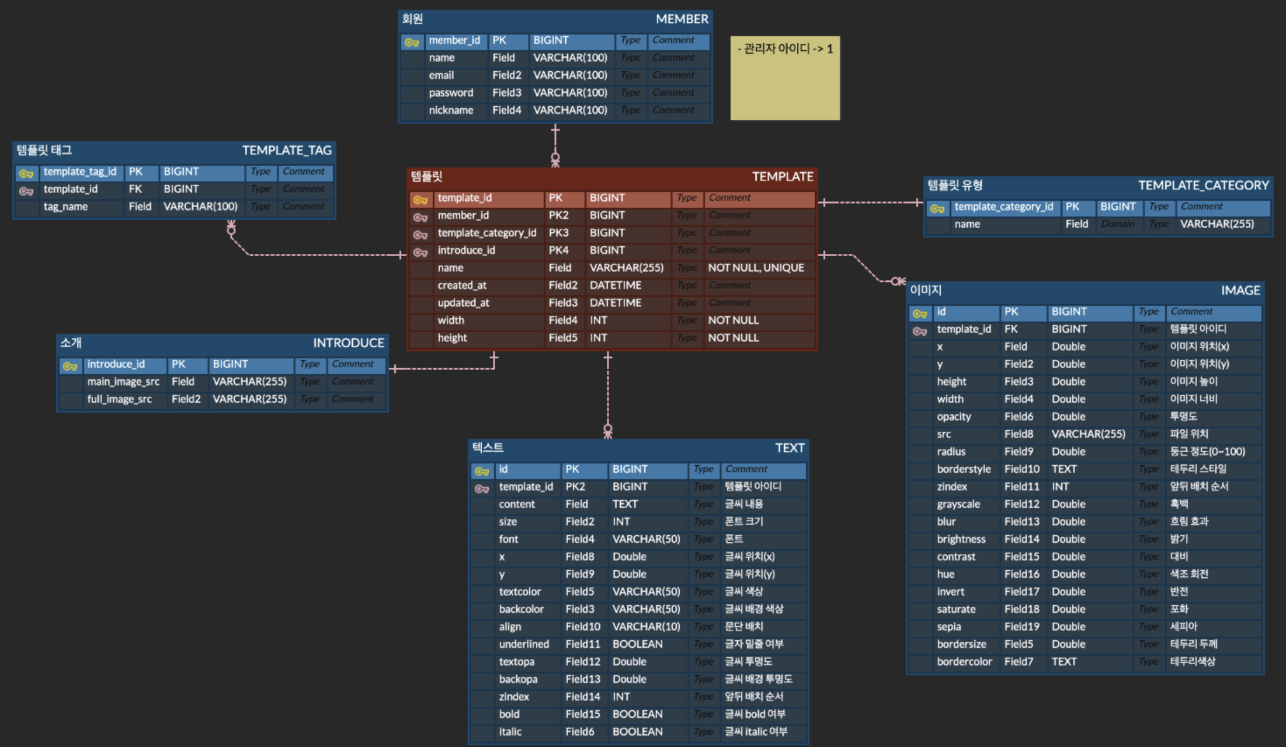Click the borderstyle column in IMAGE table

[964, 469]
